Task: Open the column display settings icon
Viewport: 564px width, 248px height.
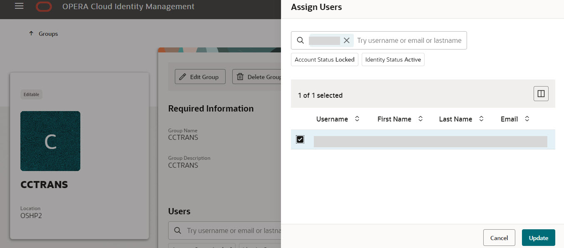Action: [541, 93]
